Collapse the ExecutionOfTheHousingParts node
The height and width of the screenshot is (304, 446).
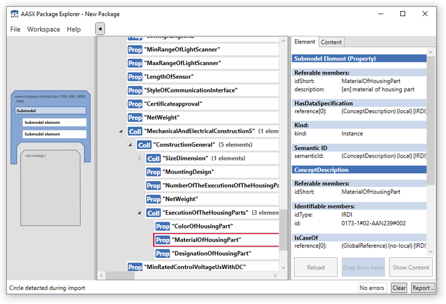coord(140,213)
